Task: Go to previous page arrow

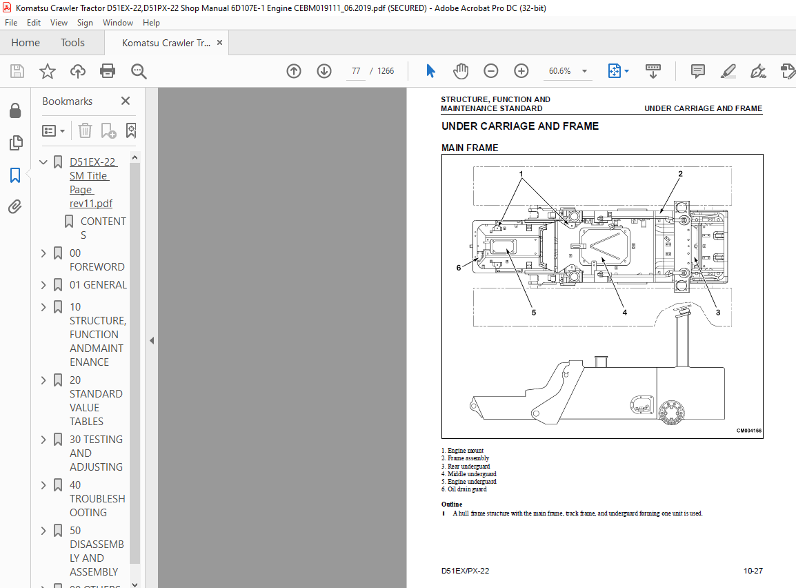Action: tap(294, 71)
